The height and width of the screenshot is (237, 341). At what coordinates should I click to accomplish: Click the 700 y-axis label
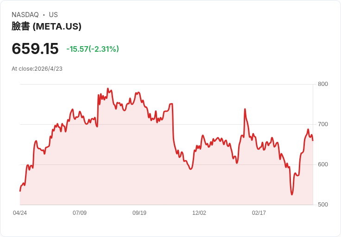pos(323,124)
